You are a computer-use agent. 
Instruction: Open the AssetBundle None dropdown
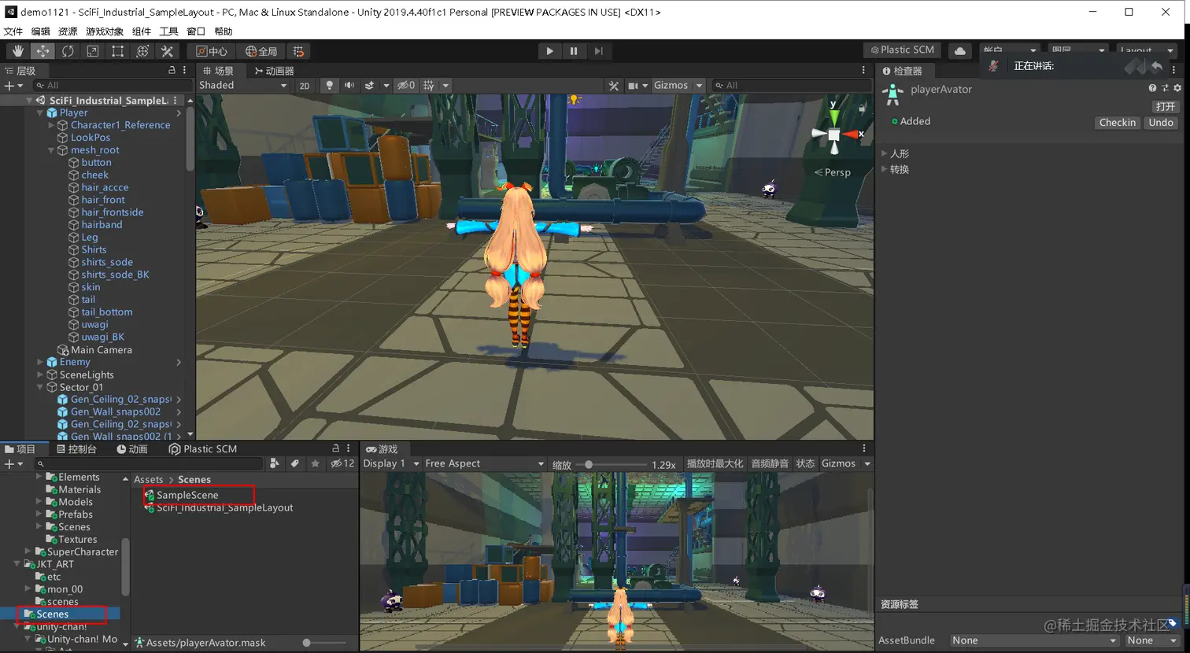pos(1034,640)
